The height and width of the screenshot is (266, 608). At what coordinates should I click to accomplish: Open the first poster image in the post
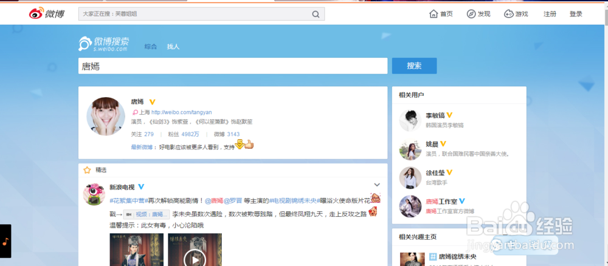(x=136, y=250)
